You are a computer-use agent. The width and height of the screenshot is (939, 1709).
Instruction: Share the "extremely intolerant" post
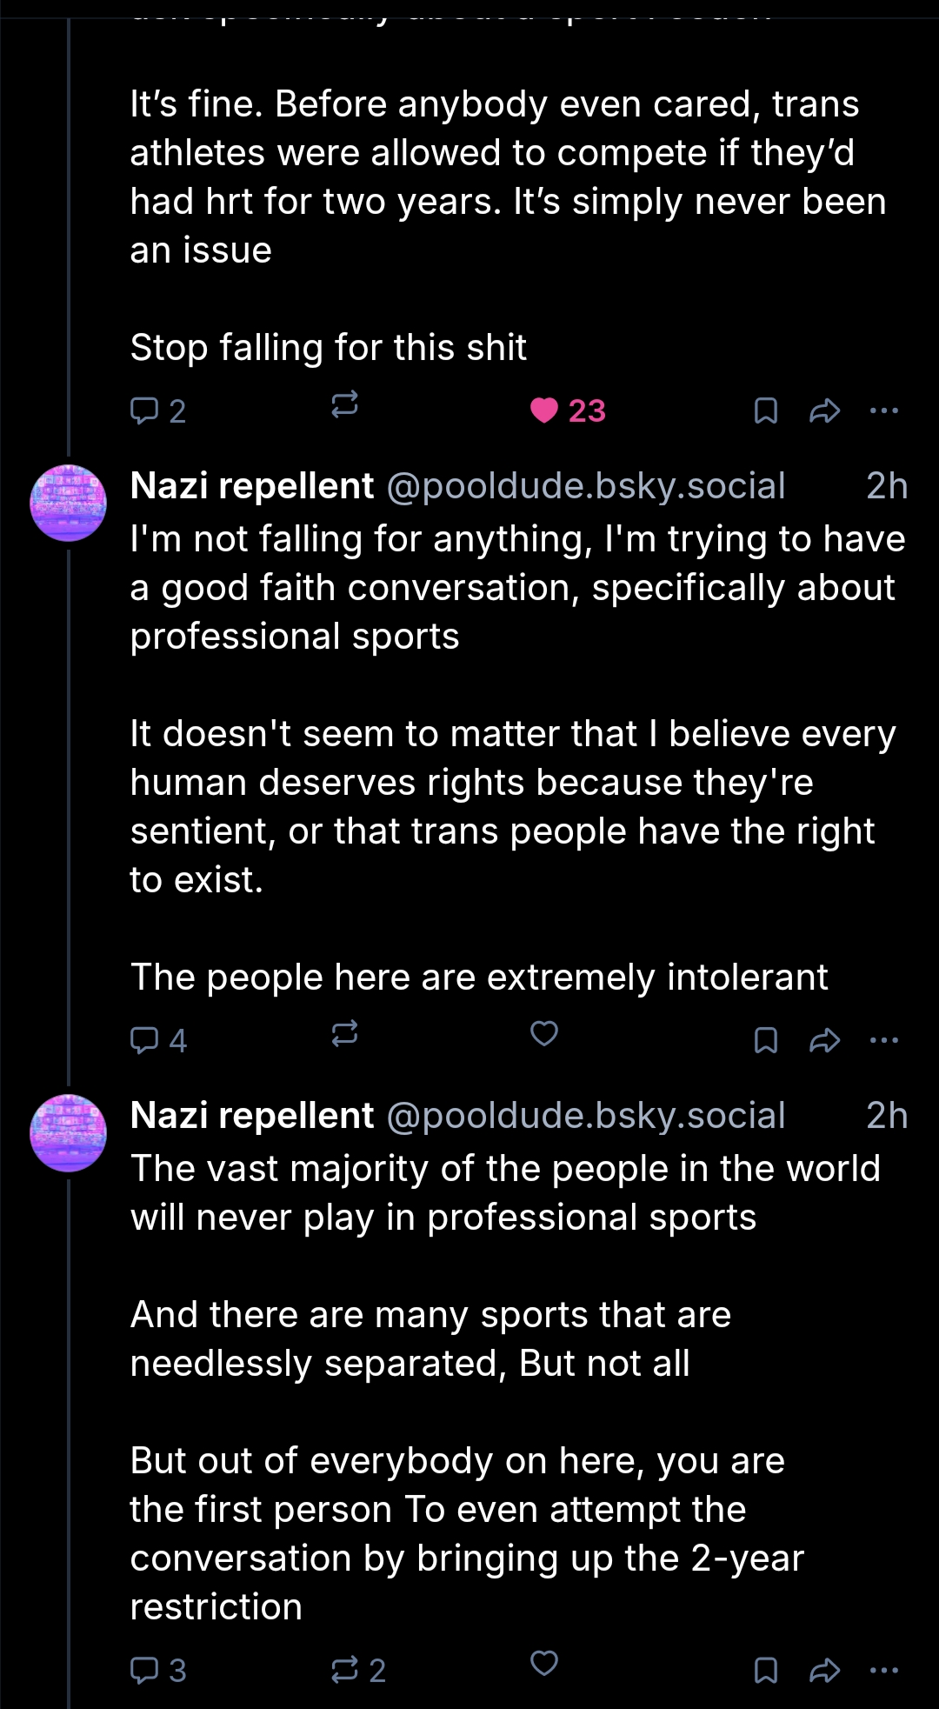(x=824, y=1039)
